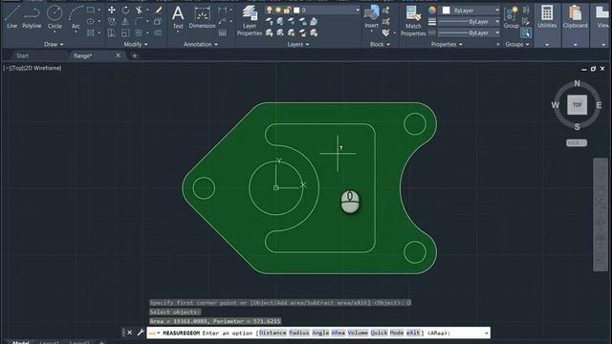The height and width of the screenshot is (344, 612).
Task: Click the Offset tool icon
Action: 158,33
